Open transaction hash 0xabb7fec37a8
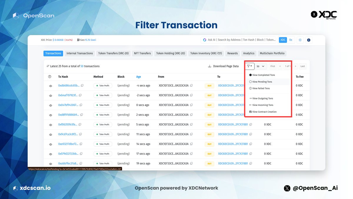The image size is (353, 199). pyautogui.click(x=68, y=163)
